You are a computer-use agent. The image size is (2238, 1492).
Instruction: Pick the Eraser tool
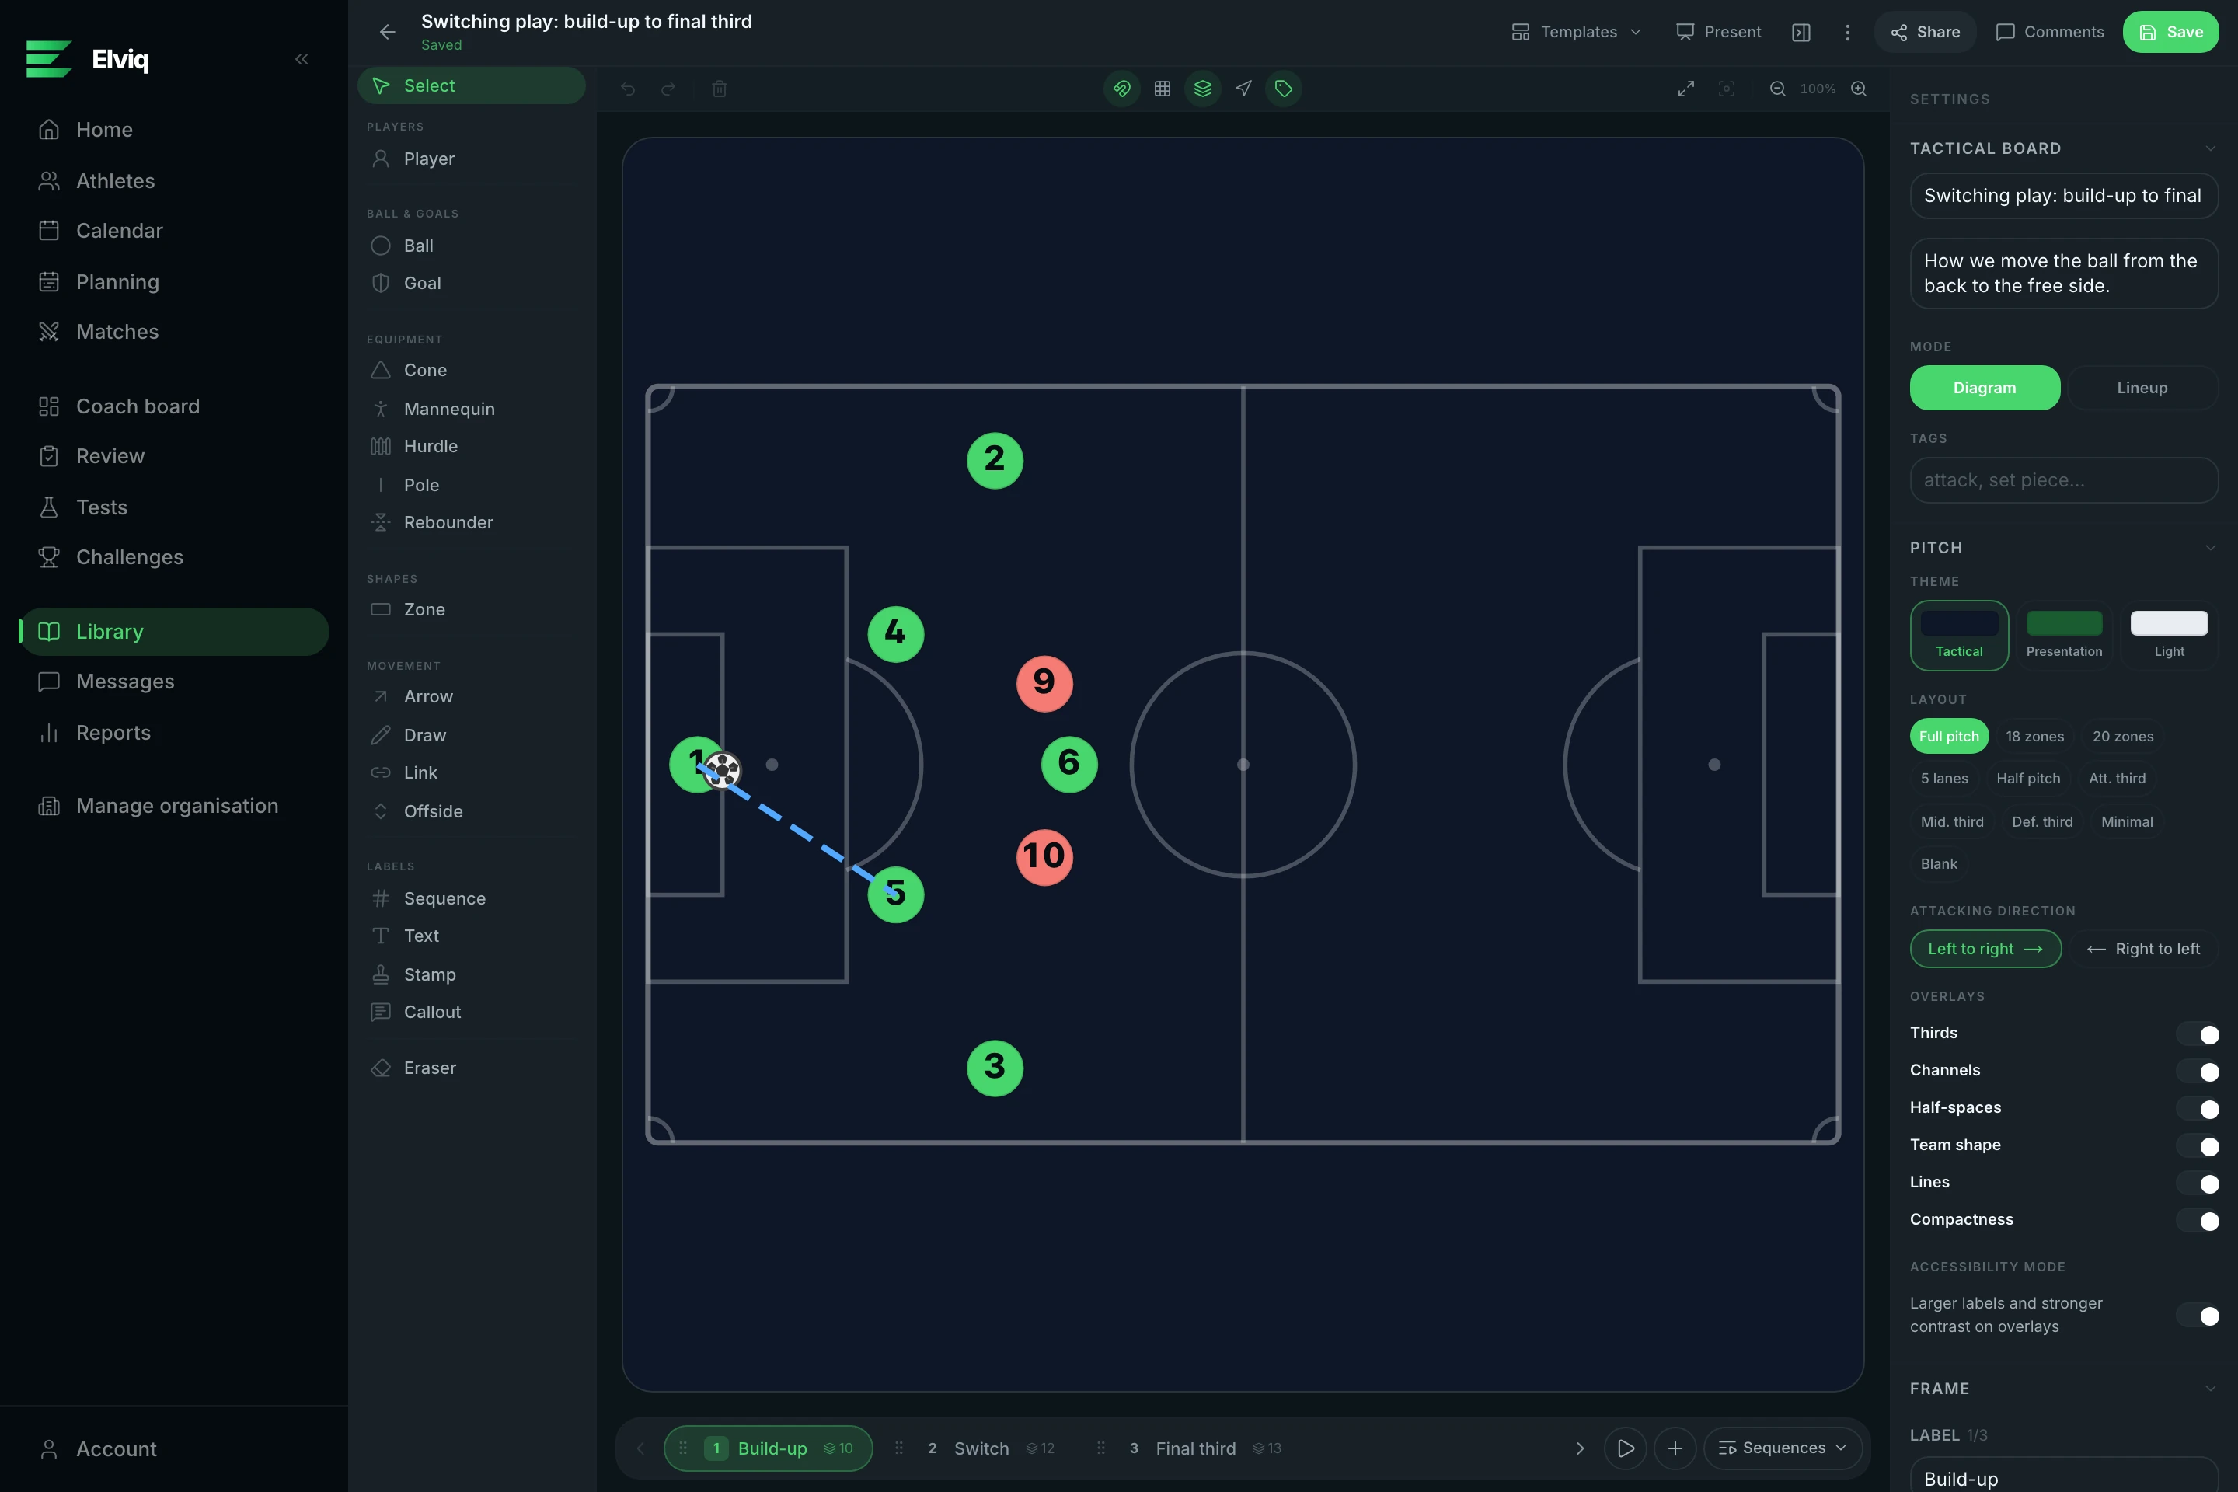point(471,1068)
